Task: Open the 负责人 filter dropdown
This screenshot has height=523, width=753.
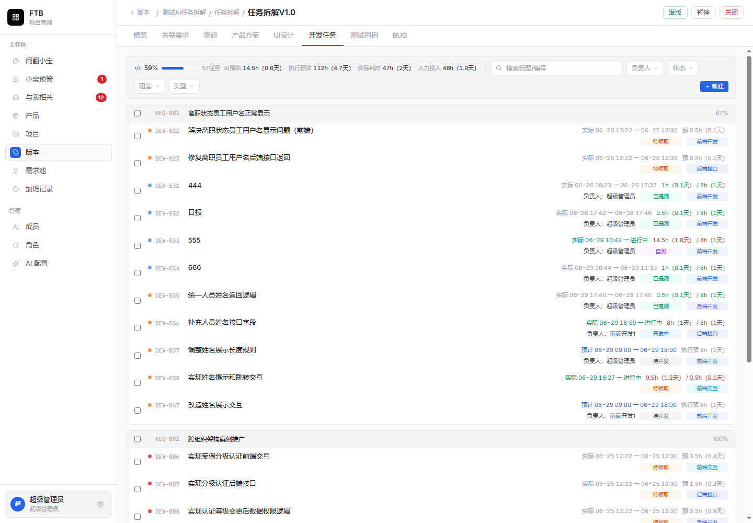Action: (x=645, y=68)
